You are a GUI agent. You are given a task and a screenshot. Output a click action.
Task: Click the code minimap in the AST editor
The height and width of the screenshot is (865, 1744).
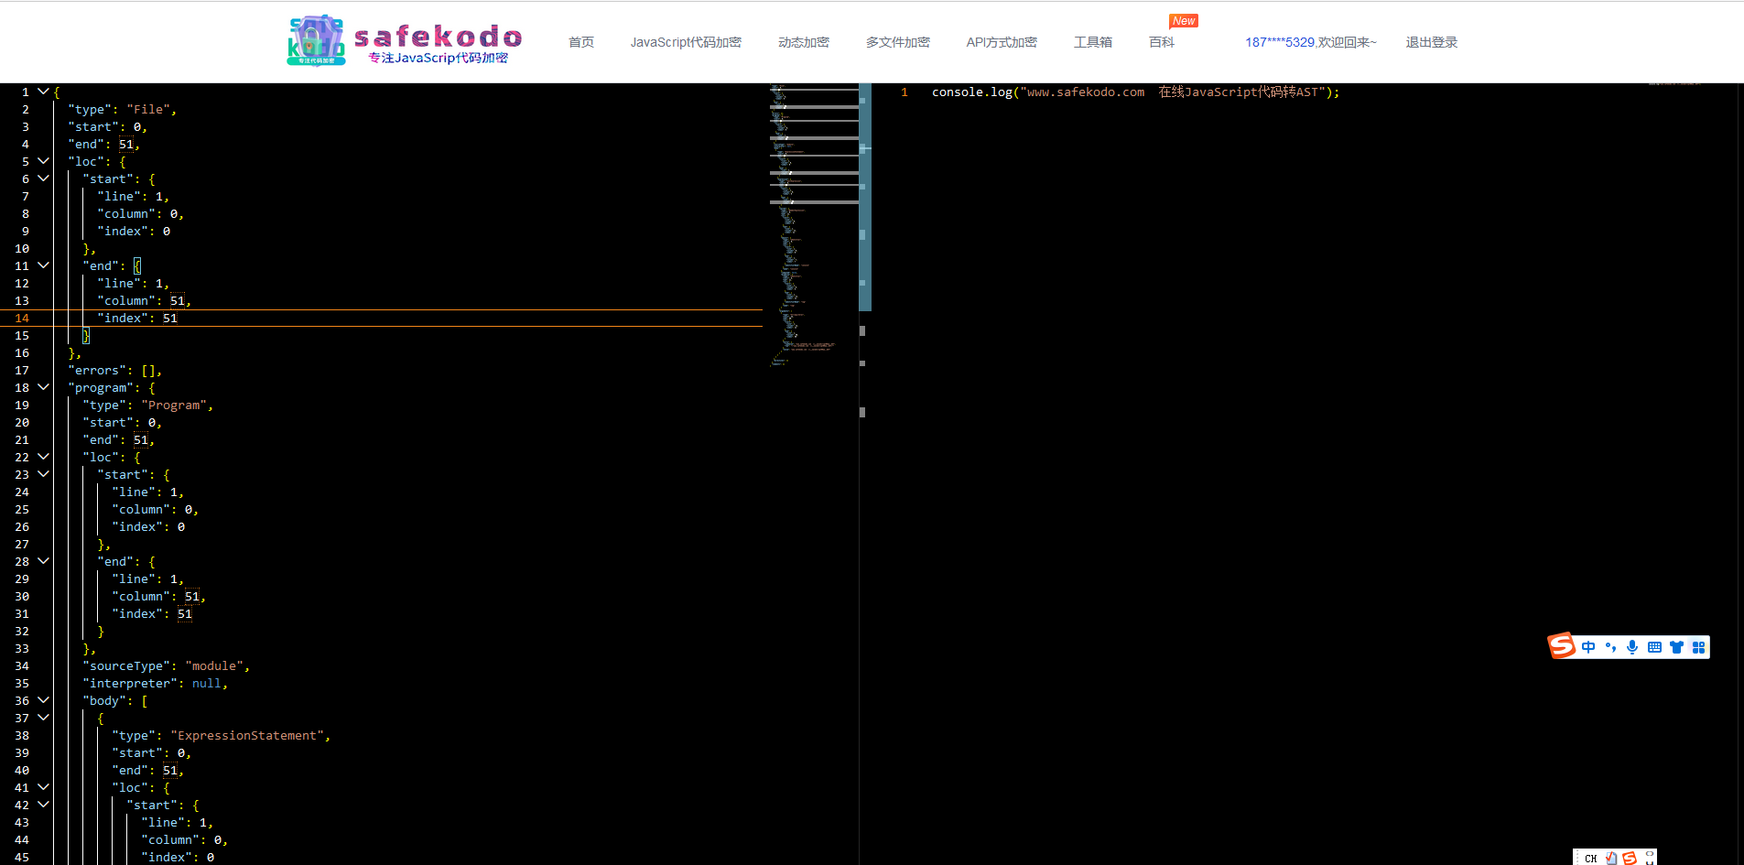click(x=814, y=224)
